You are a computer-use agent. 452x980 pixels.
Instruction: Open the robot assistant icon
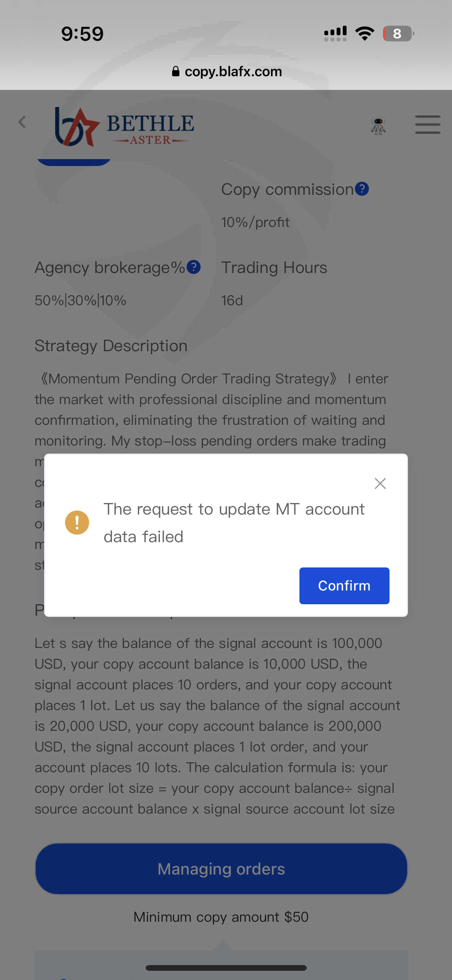(x=378, y=126)
